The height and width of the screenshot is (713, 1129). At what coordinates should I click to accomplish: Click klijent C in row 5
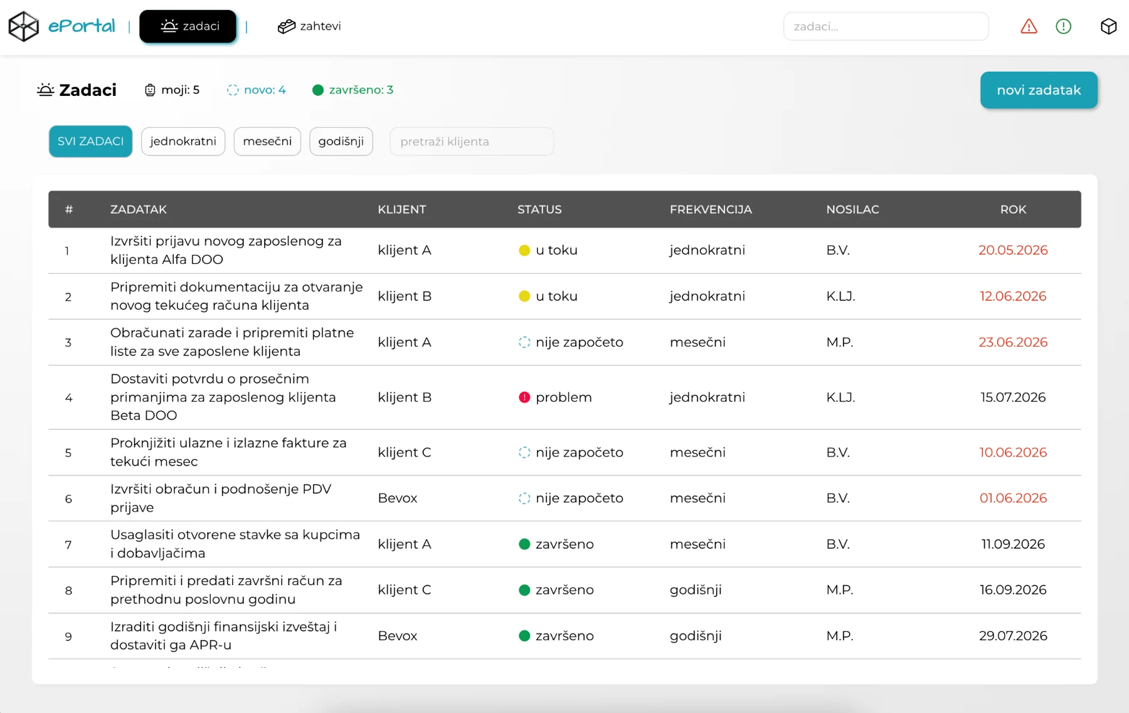pos(405,453)
